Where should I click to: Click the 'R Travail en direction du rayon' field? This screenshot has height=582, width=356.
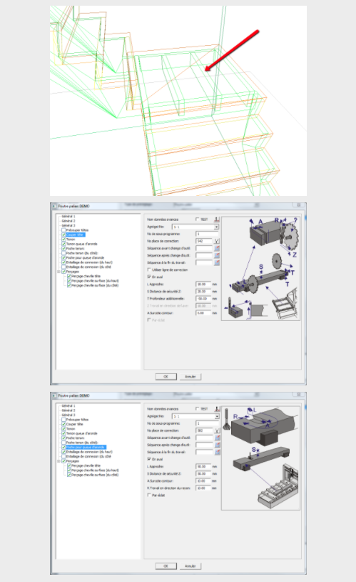coord(203,488)
